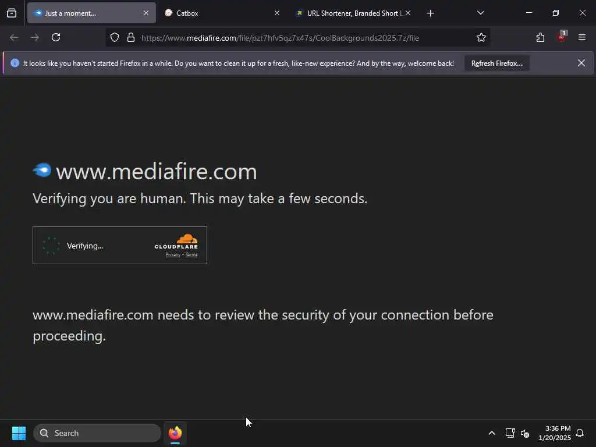596x447 pixels.
Task: Click the Refresh Firefox... button
Action: coord(497,63)
